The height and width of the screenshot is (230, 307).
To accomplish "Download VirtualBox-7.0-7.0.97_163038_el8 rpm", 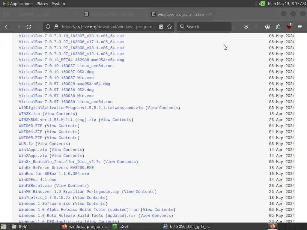I will coord(71,48).
